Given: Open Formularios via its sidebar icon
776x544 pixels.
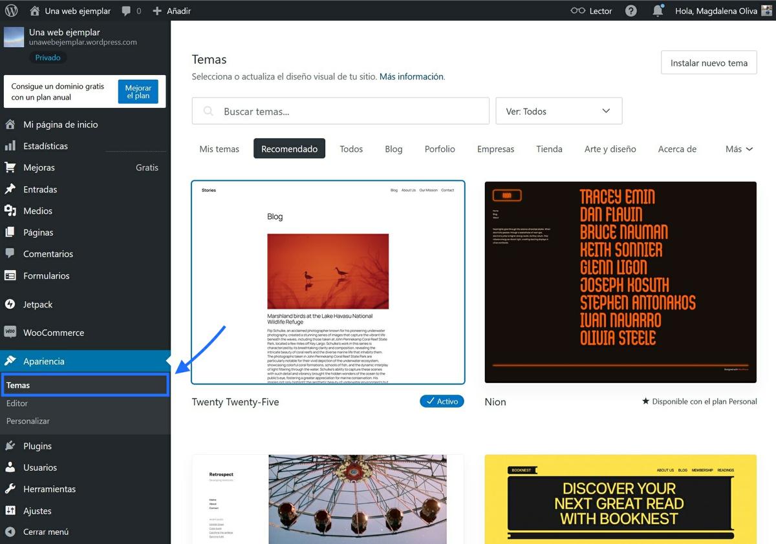Looking at the screenshot, I should point(14,276).
